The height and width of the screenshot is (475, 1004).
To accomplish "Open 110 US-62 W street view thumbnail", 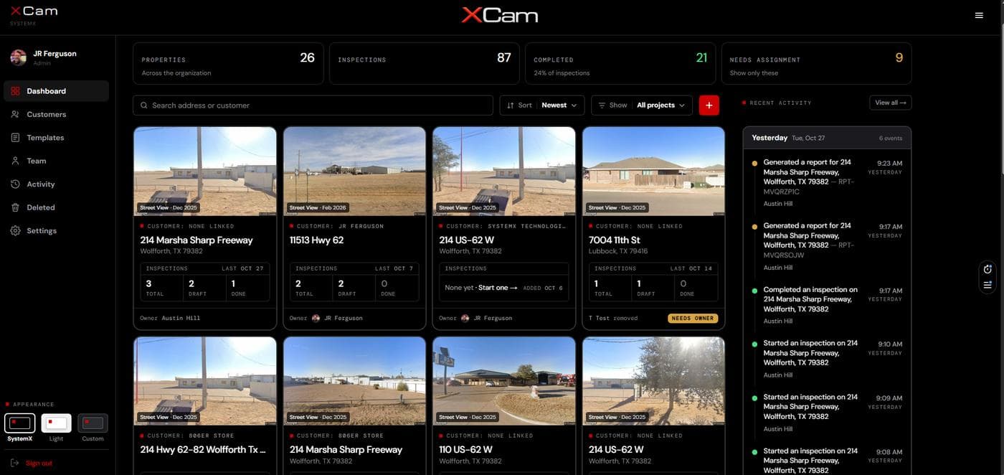I will (x=504, y=381).
